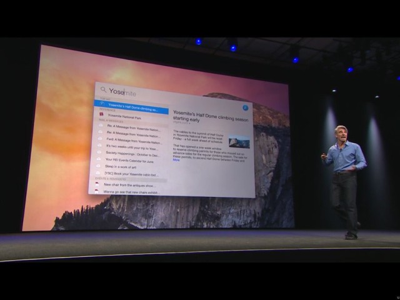
Task: Click the compass icon in the top hit row
Action: pyautogui.click(x=102, y=103)
